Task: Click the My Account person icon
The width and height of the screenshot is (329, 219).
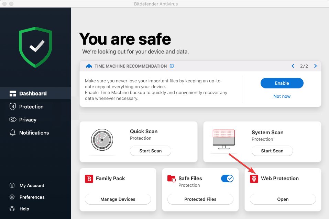Action: [x=12, y=185]
